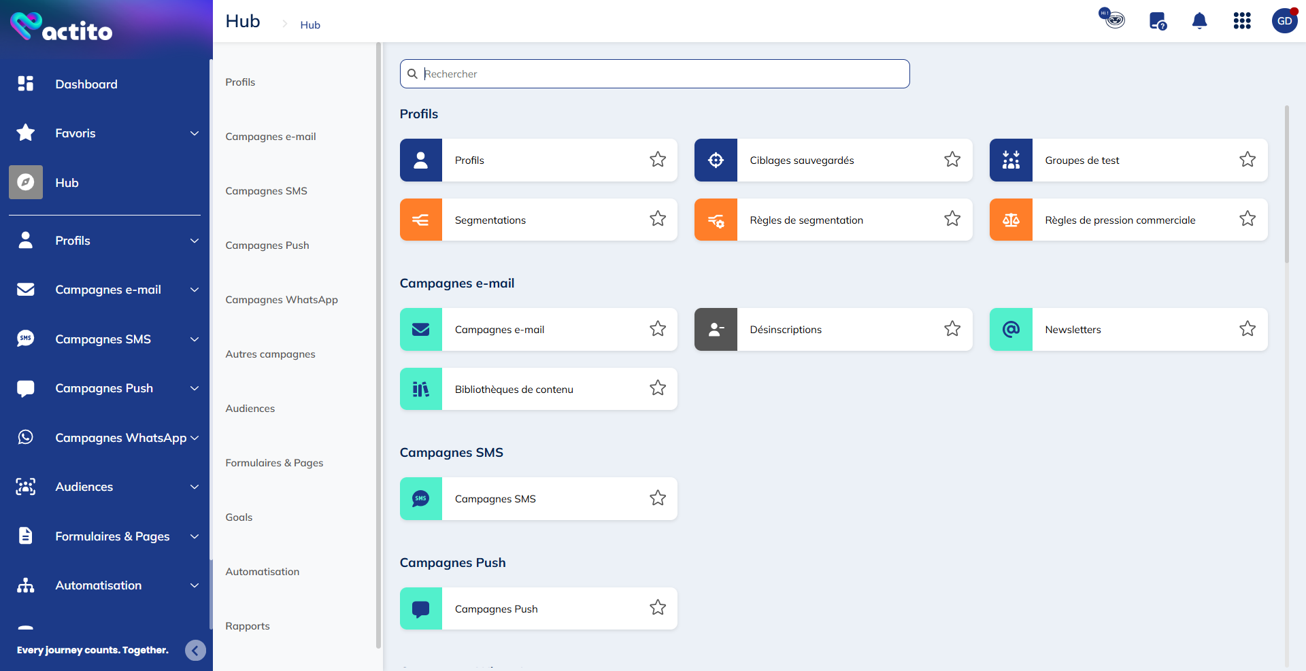Open the help assistant mascot icon
1306x671 pixels.
(x=1113, y=18)
